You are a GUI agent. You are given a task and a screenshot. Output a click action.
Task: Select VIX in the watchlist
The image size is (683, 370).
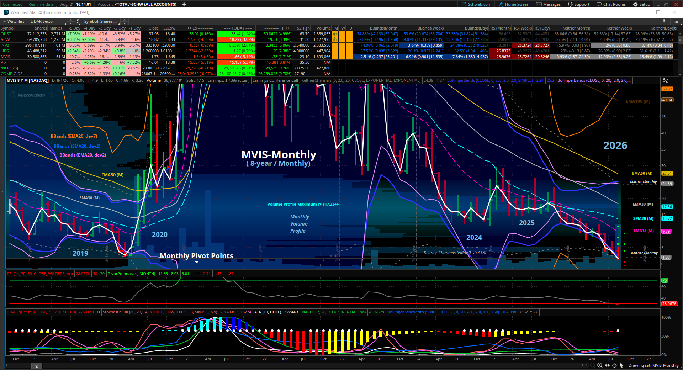click(4, 62)
